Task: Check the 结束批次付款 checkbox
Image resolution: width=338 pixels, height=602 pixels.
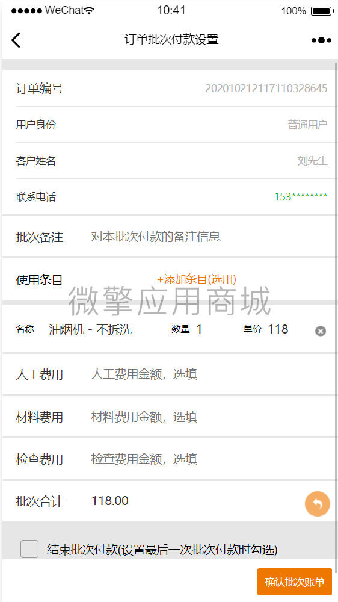Action: tap(29, 549)
